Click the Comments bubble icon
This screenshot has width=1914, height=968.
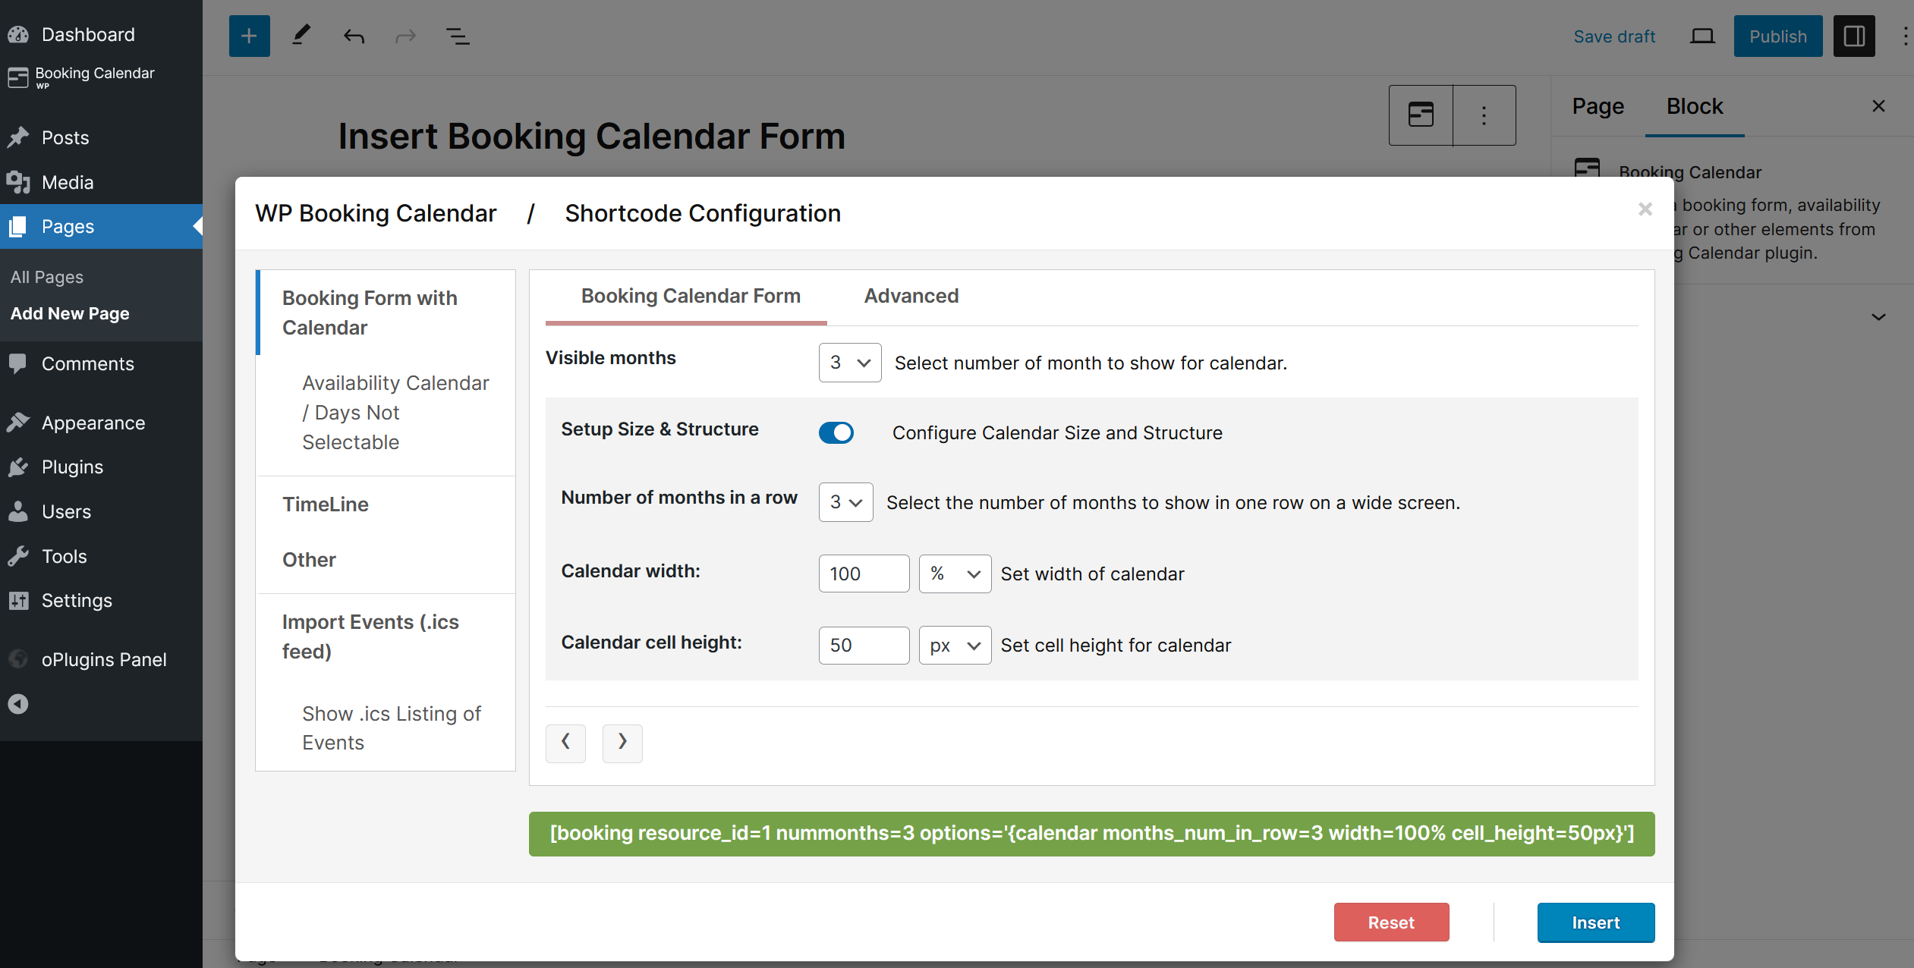click(x=18, y=363)
